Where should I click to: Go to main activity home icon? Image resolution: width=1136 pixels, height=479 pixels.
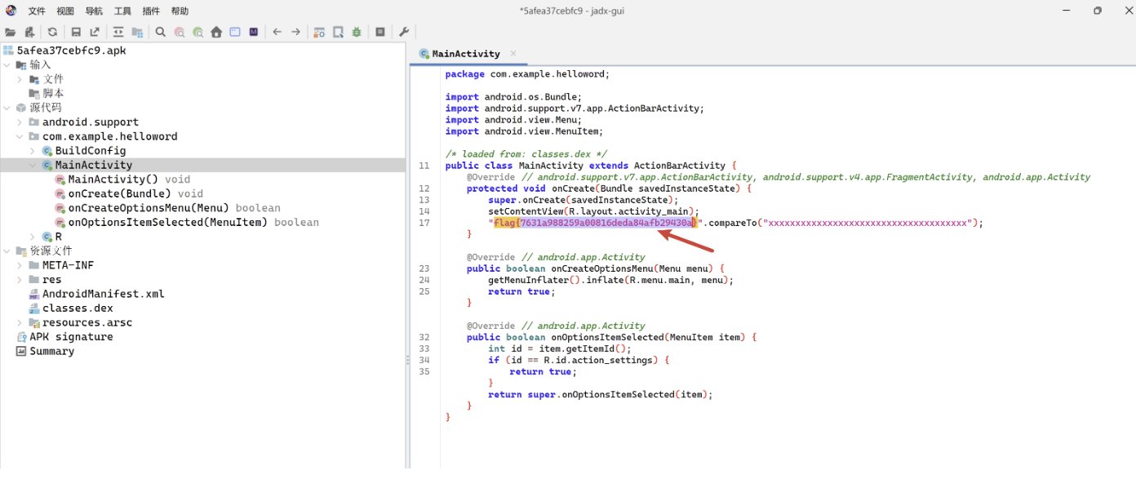point(216,32)
